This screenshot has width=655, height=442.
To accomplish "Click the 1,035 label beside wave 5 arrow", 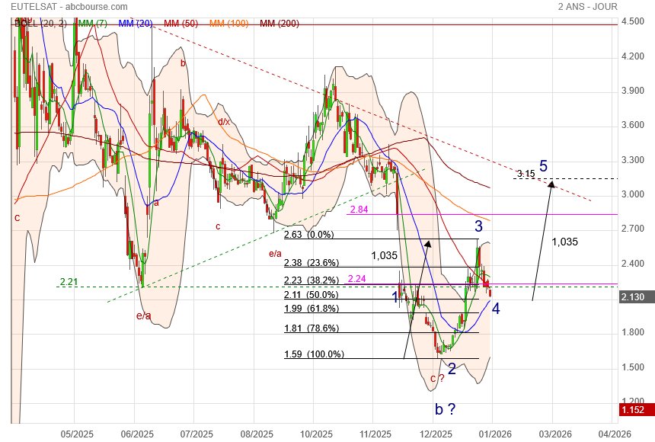I will (565, 242).
